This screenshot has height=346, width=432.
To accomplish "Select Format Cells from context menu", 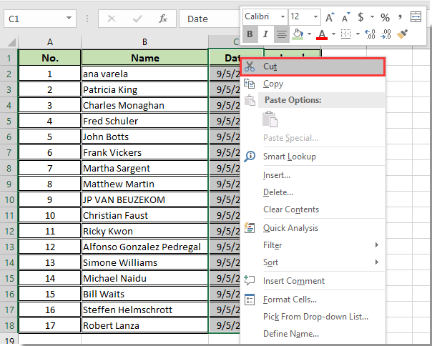I will click(290, 300).
